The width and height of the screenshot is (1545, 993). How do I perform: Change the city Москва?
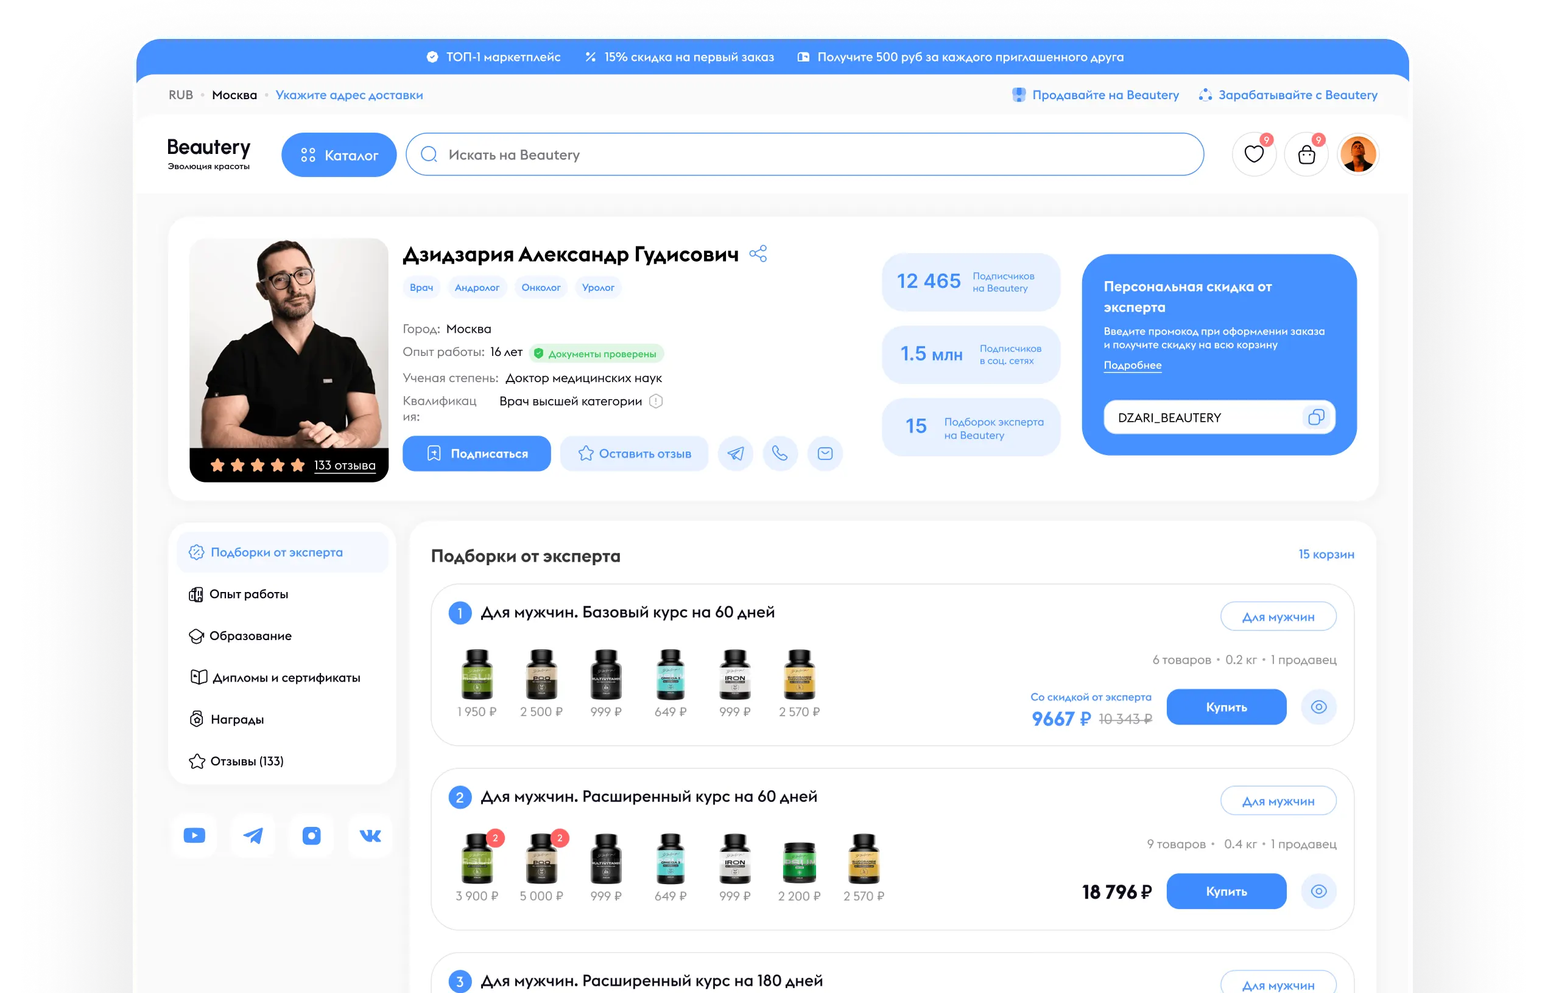tap(234, 95)
